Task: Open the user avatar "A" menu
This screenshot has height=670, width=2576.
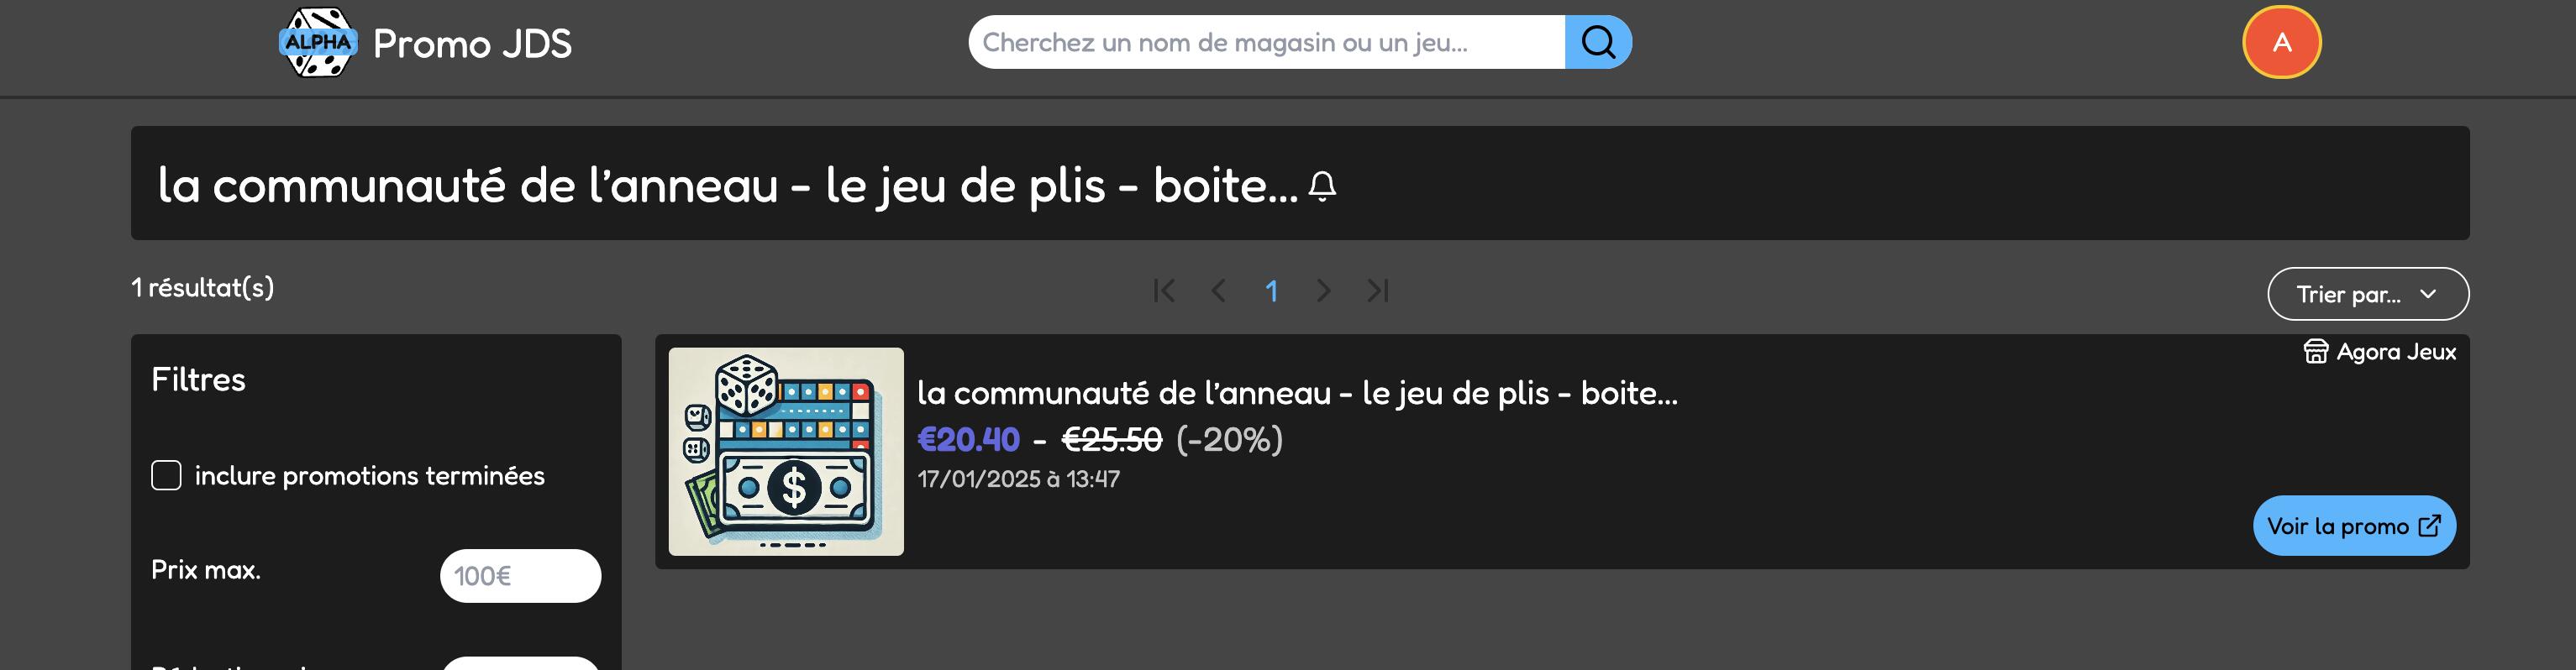Action: click(2281, 42)
